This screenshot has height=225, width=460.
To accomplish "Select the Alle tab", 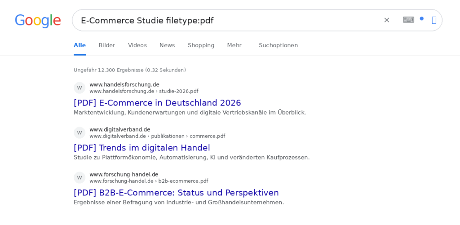I will click(80, 45).
